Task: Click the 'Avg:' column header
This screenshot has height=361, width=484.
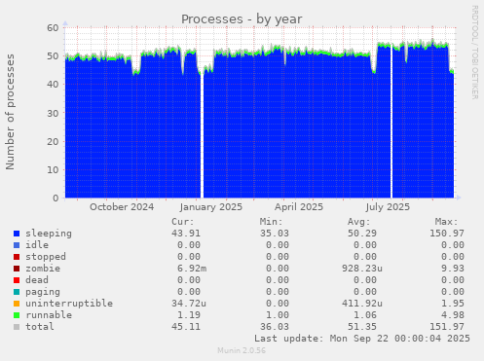Action: 359,222
